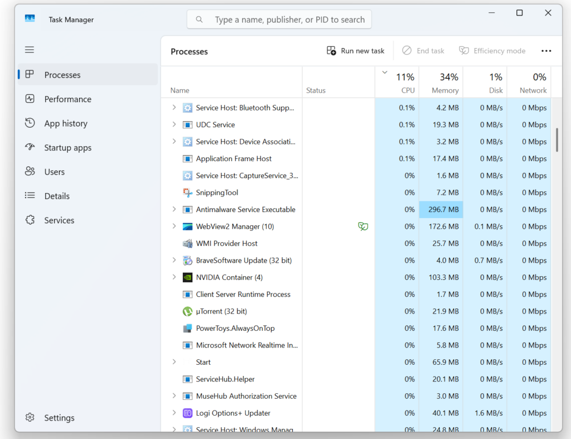Click the WMI Provider Host icon

pyautogui.click(x=187, y=243)
